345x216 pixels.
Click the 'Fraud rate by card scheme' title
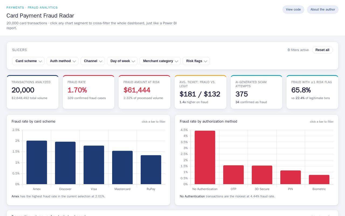pos(33,122)
